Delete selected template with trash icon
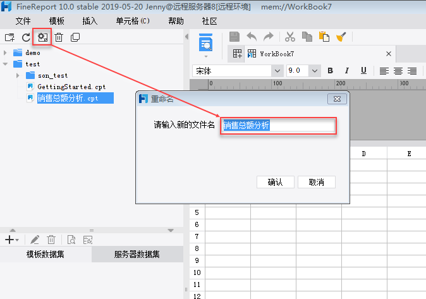The width and height of the screenshot is (426, 299). point(59,37)
